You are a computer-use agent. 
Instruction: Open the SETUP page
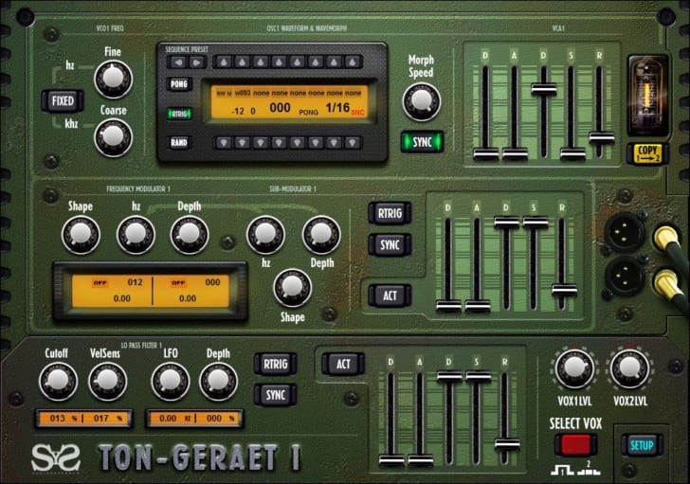point(642,445)
